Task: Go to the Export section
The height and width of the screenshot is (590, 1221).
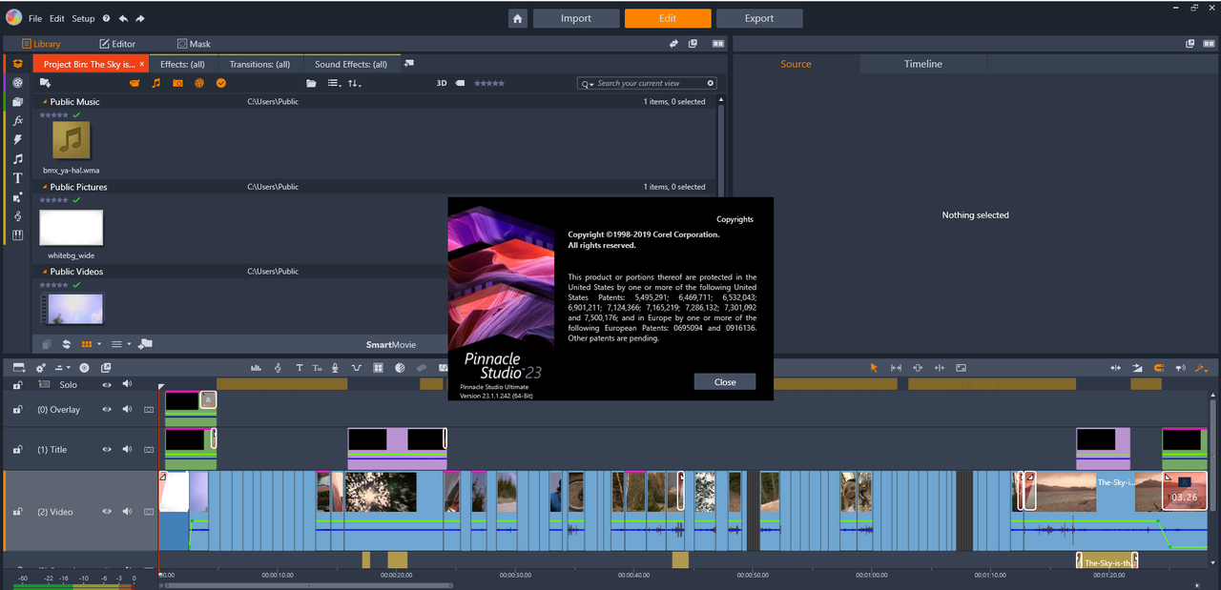Action: [759, 18]
